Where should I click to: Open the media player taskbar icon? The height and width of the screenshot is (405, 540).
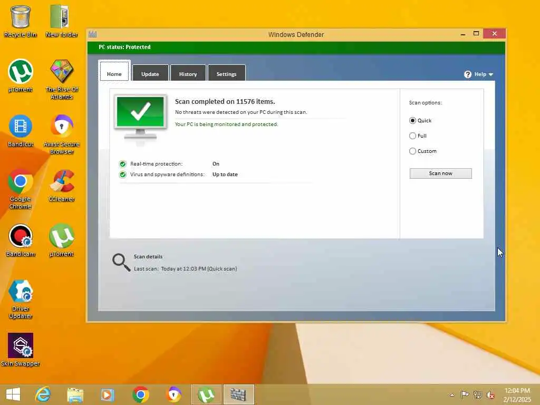coord(107,394)
